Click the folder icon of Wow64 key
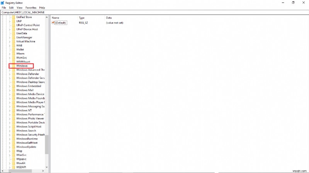Screen dimensions: 309x173 coord(14,163)
